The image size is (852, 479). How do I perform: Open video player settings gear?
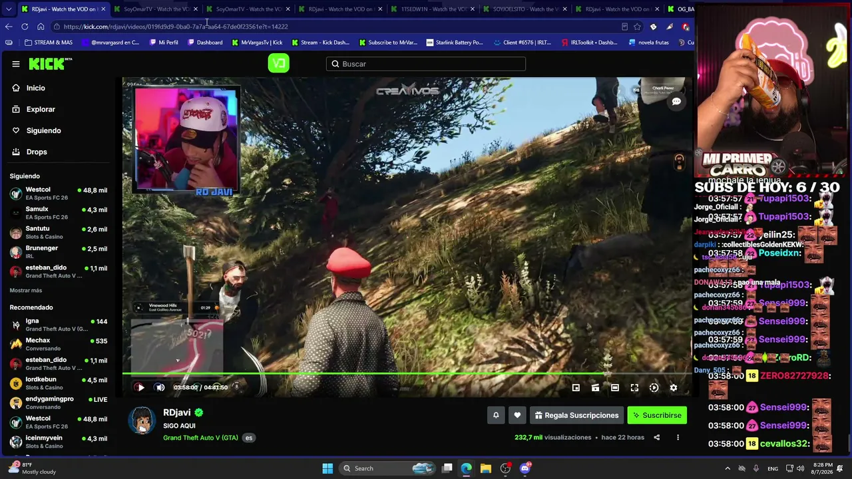[x=673, y=388]
